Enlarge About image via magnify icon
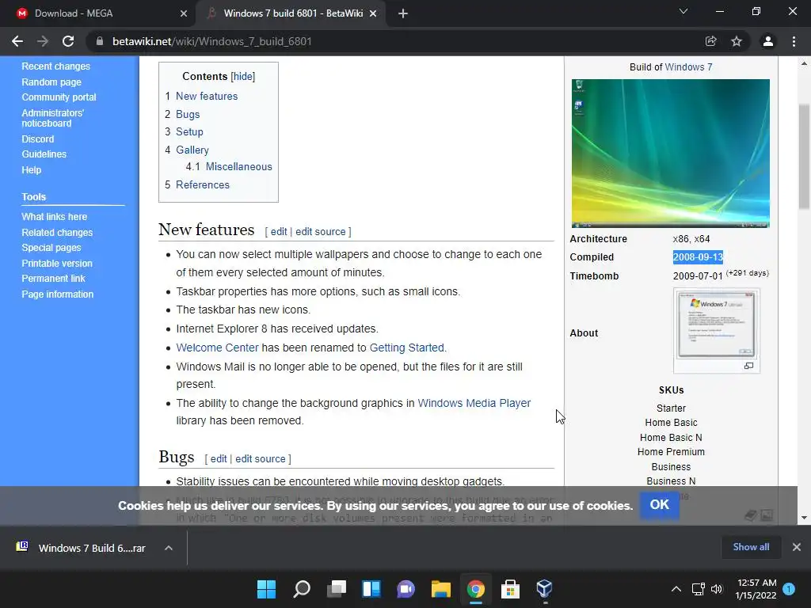811x608 pixels. click(748, 366)
